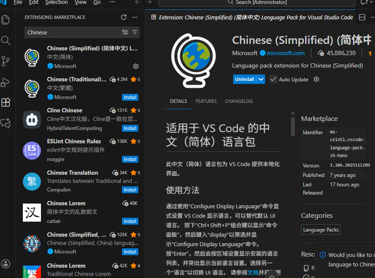Viewport: 375px width, 278px height.
Task: Split the editor layout
Action: pos(362,17)
